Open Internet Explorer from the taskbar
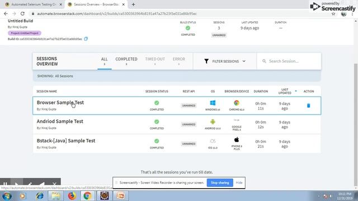The image size is (358, 201). click(40, 196)
